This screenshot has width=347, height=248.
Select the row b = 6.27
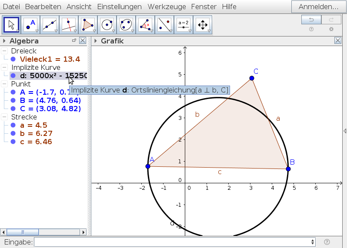click(36, 133)
